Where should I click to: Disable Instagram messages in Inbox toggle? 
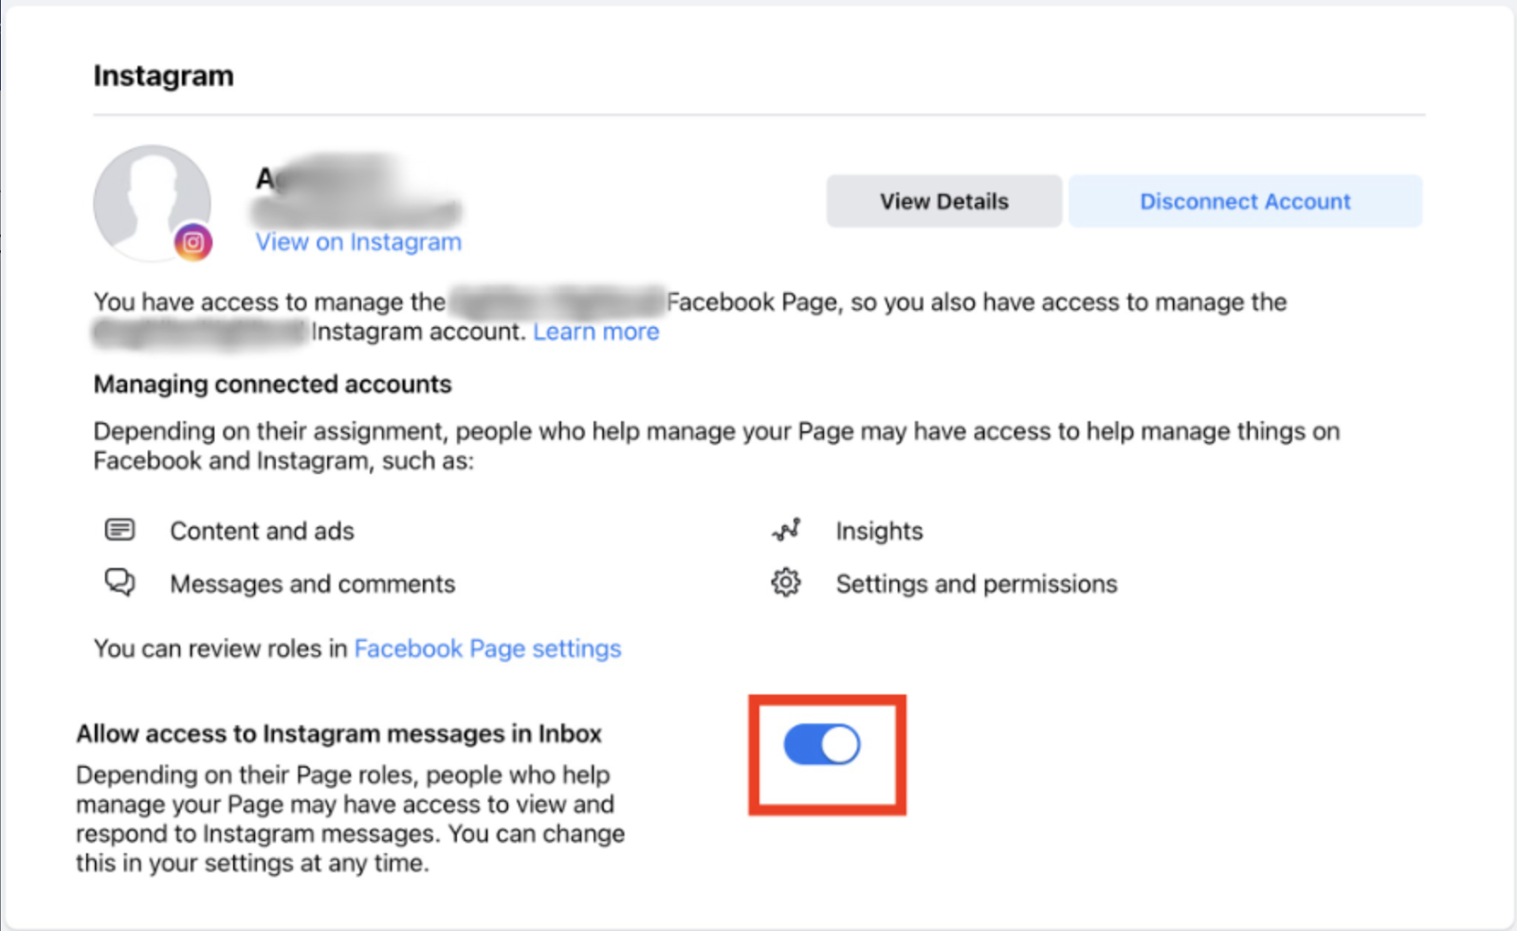[x=822, y=745]
